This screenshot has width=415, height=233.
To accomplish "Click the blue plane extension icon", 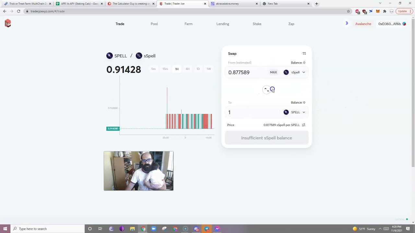I will (371, 11).
